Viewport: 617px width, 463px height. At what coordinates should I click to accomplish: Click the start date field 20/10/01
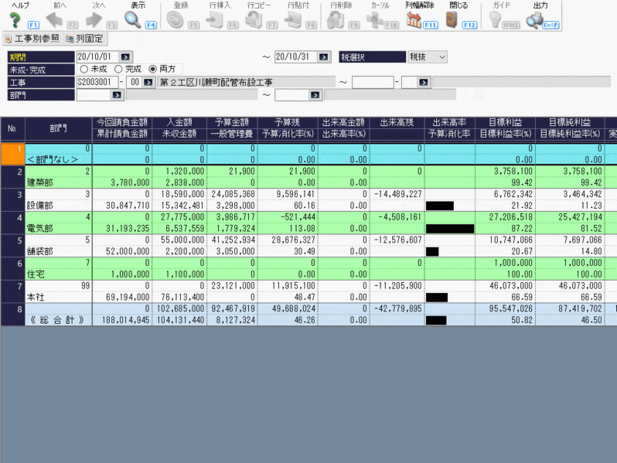click(x=98, y=57)
